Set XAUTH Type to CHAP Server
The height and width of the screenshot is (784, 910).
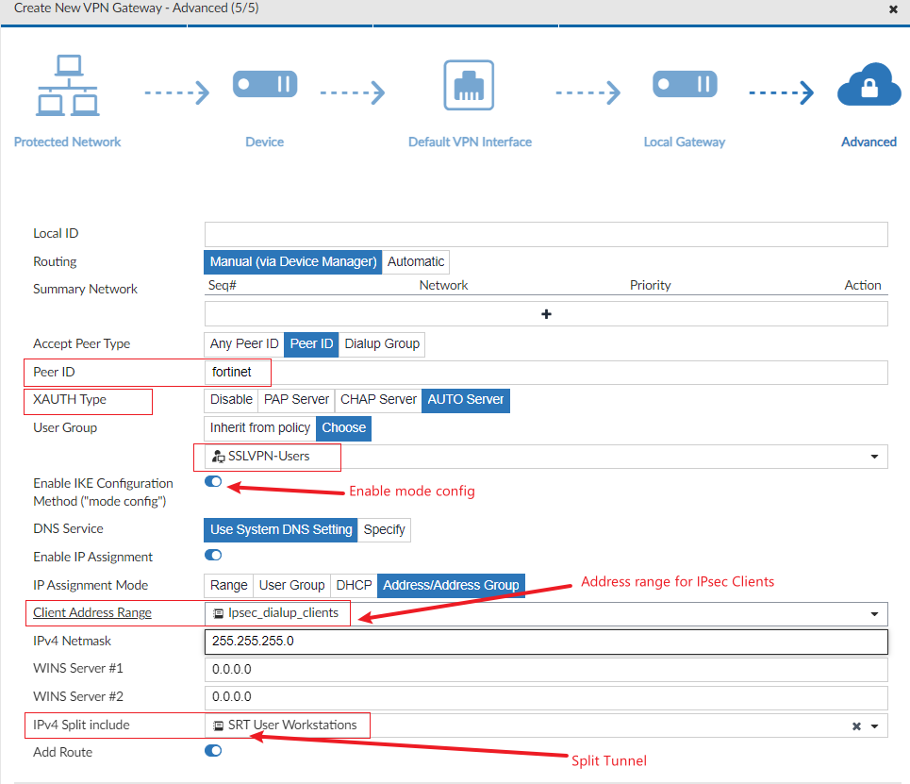pyautogui.click(x=378, y=400)
